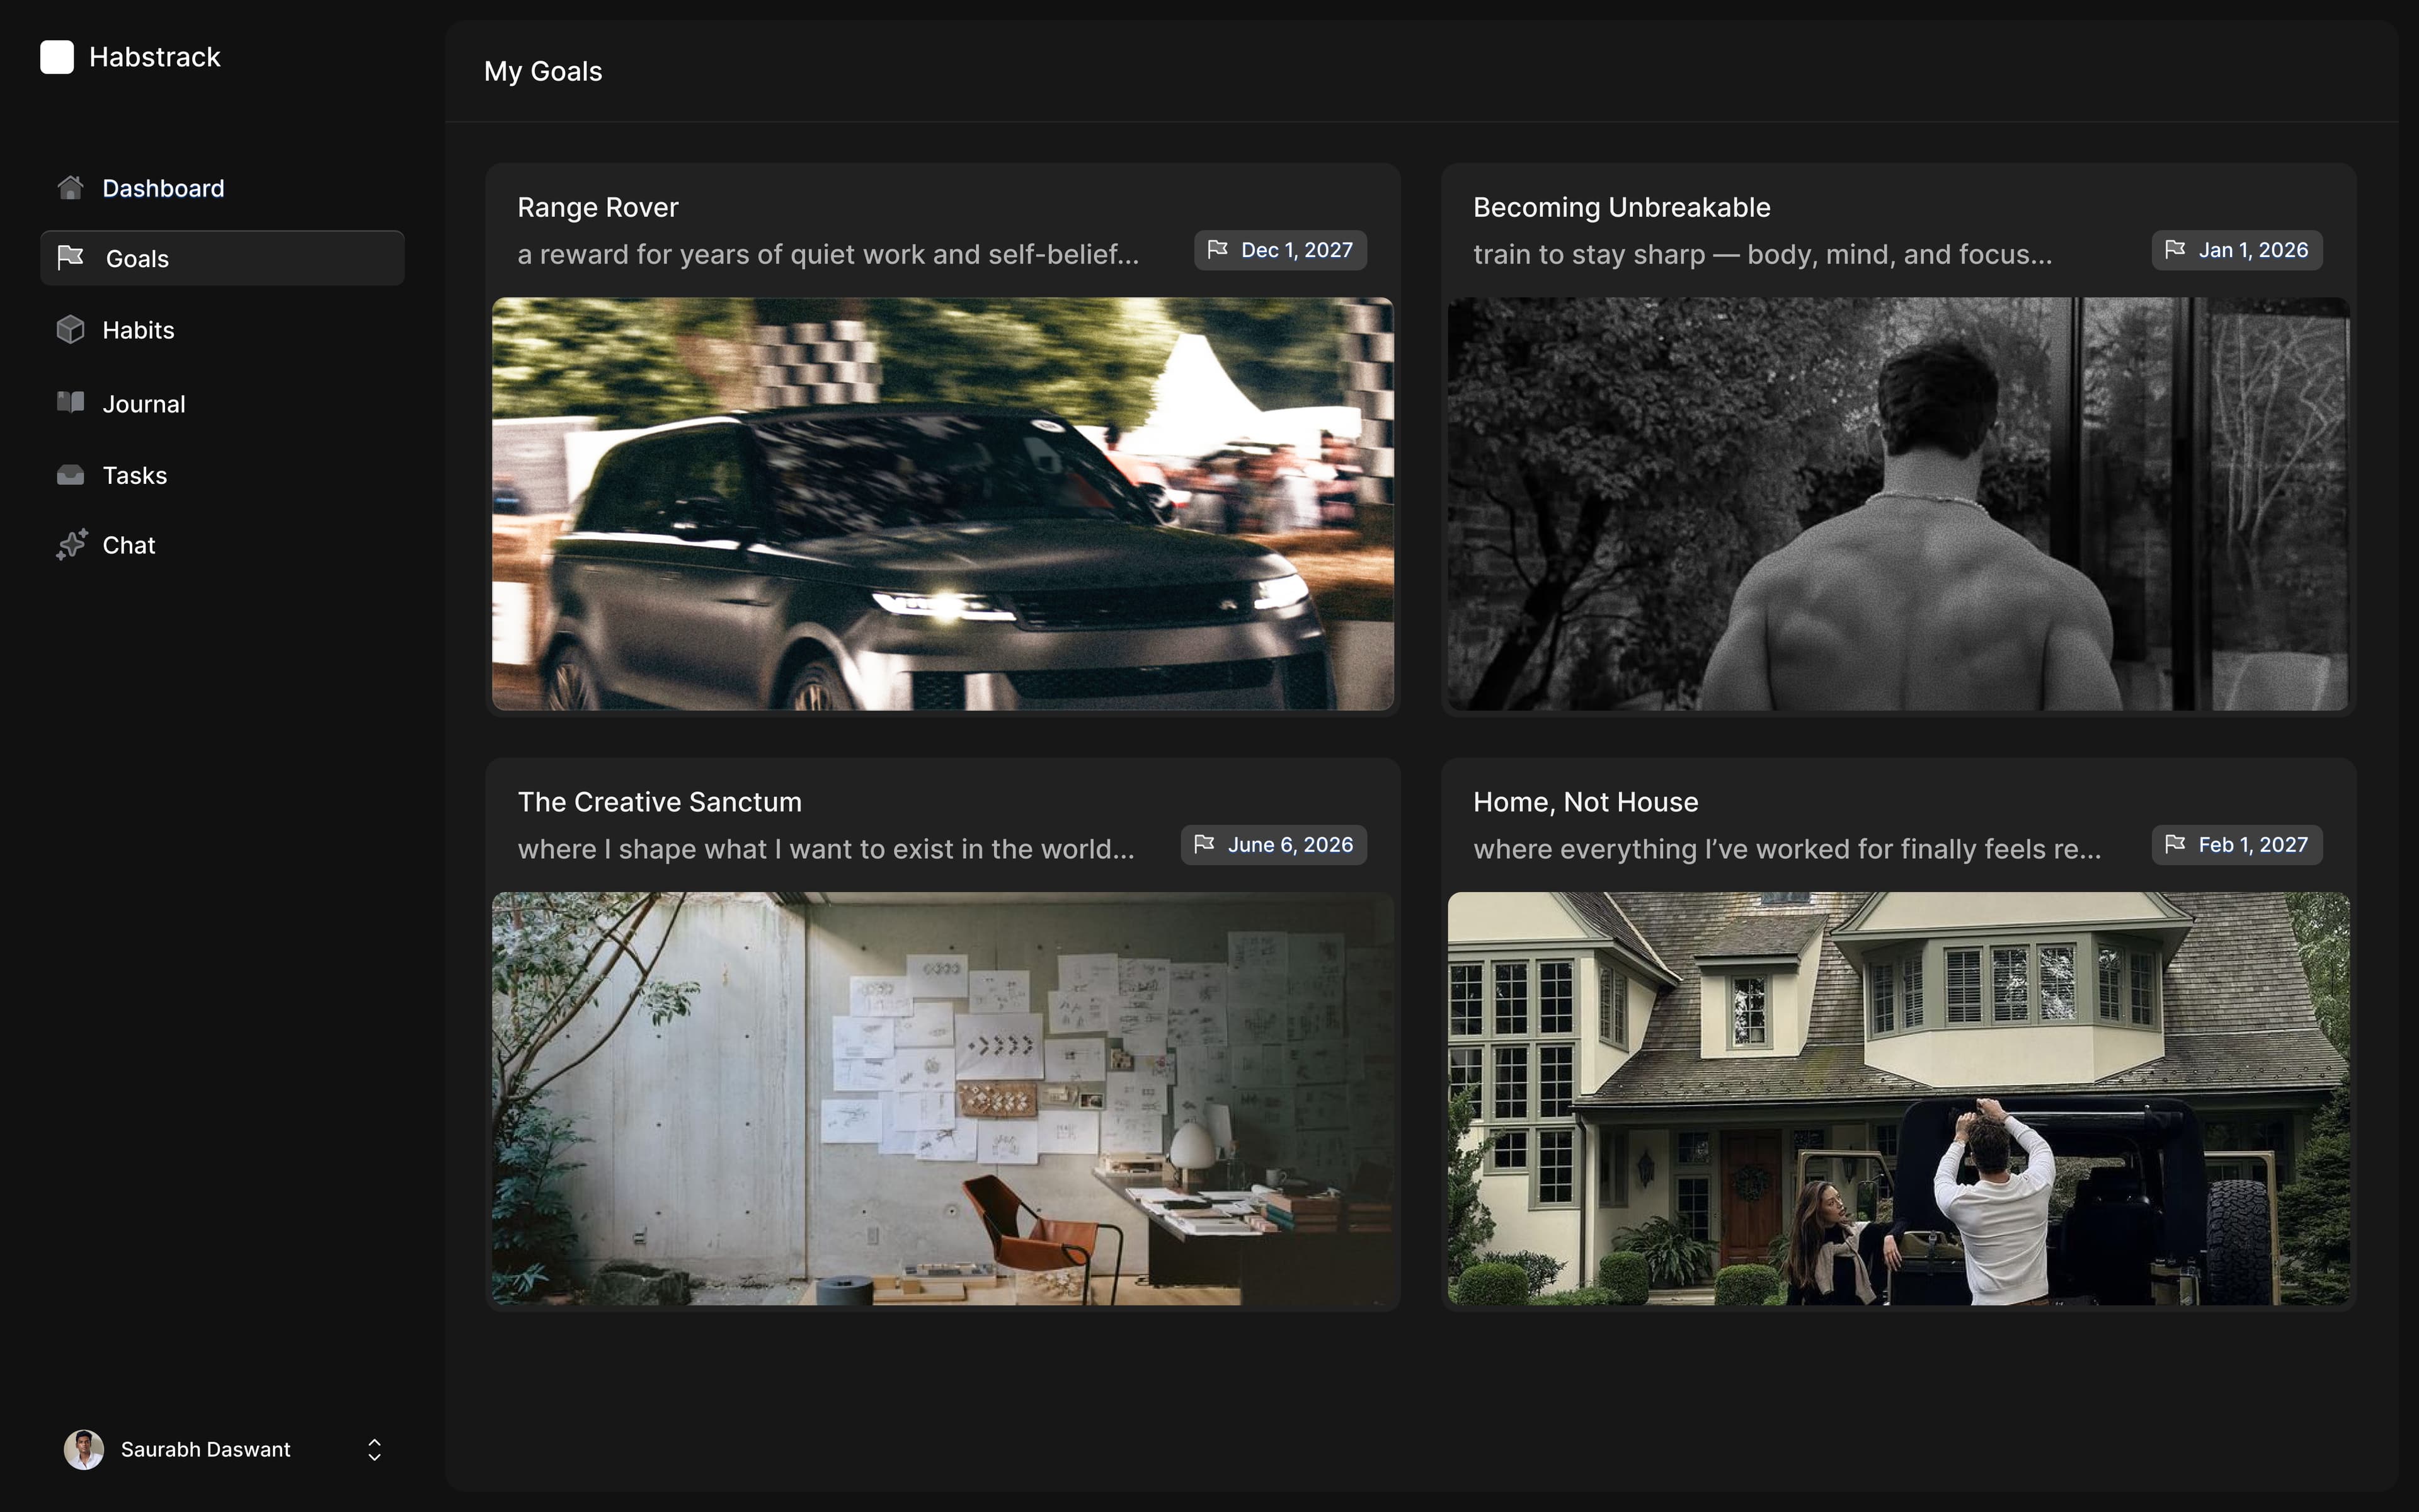The width and height of the screenshot is (2419, 1512).
Task: Open the Home, Not House image
Action: pyautogui.click(x=1897, y=1098)
